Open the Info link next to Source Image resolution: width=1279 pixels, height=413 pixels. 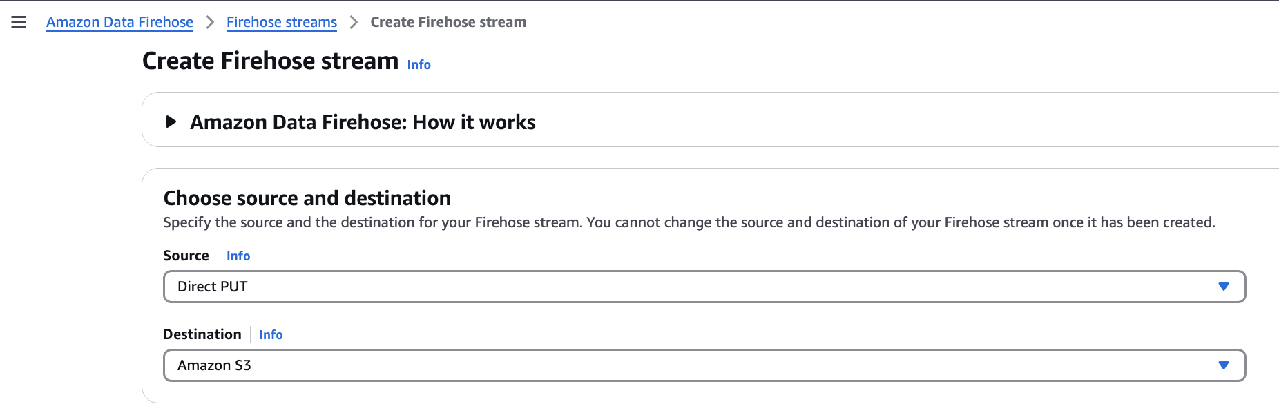[238, 256]
